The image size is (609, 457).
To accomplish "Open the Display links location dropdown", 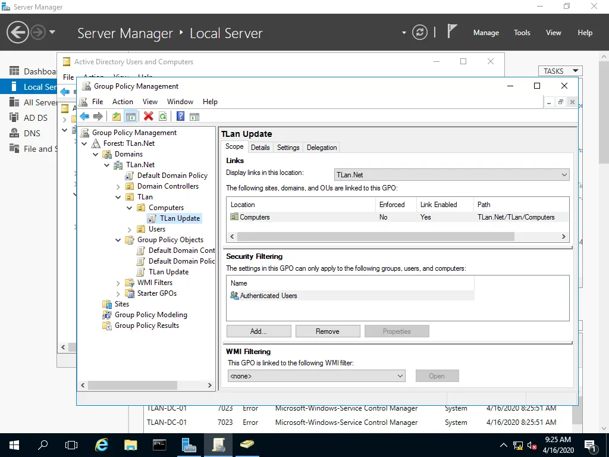I will 451,175.
